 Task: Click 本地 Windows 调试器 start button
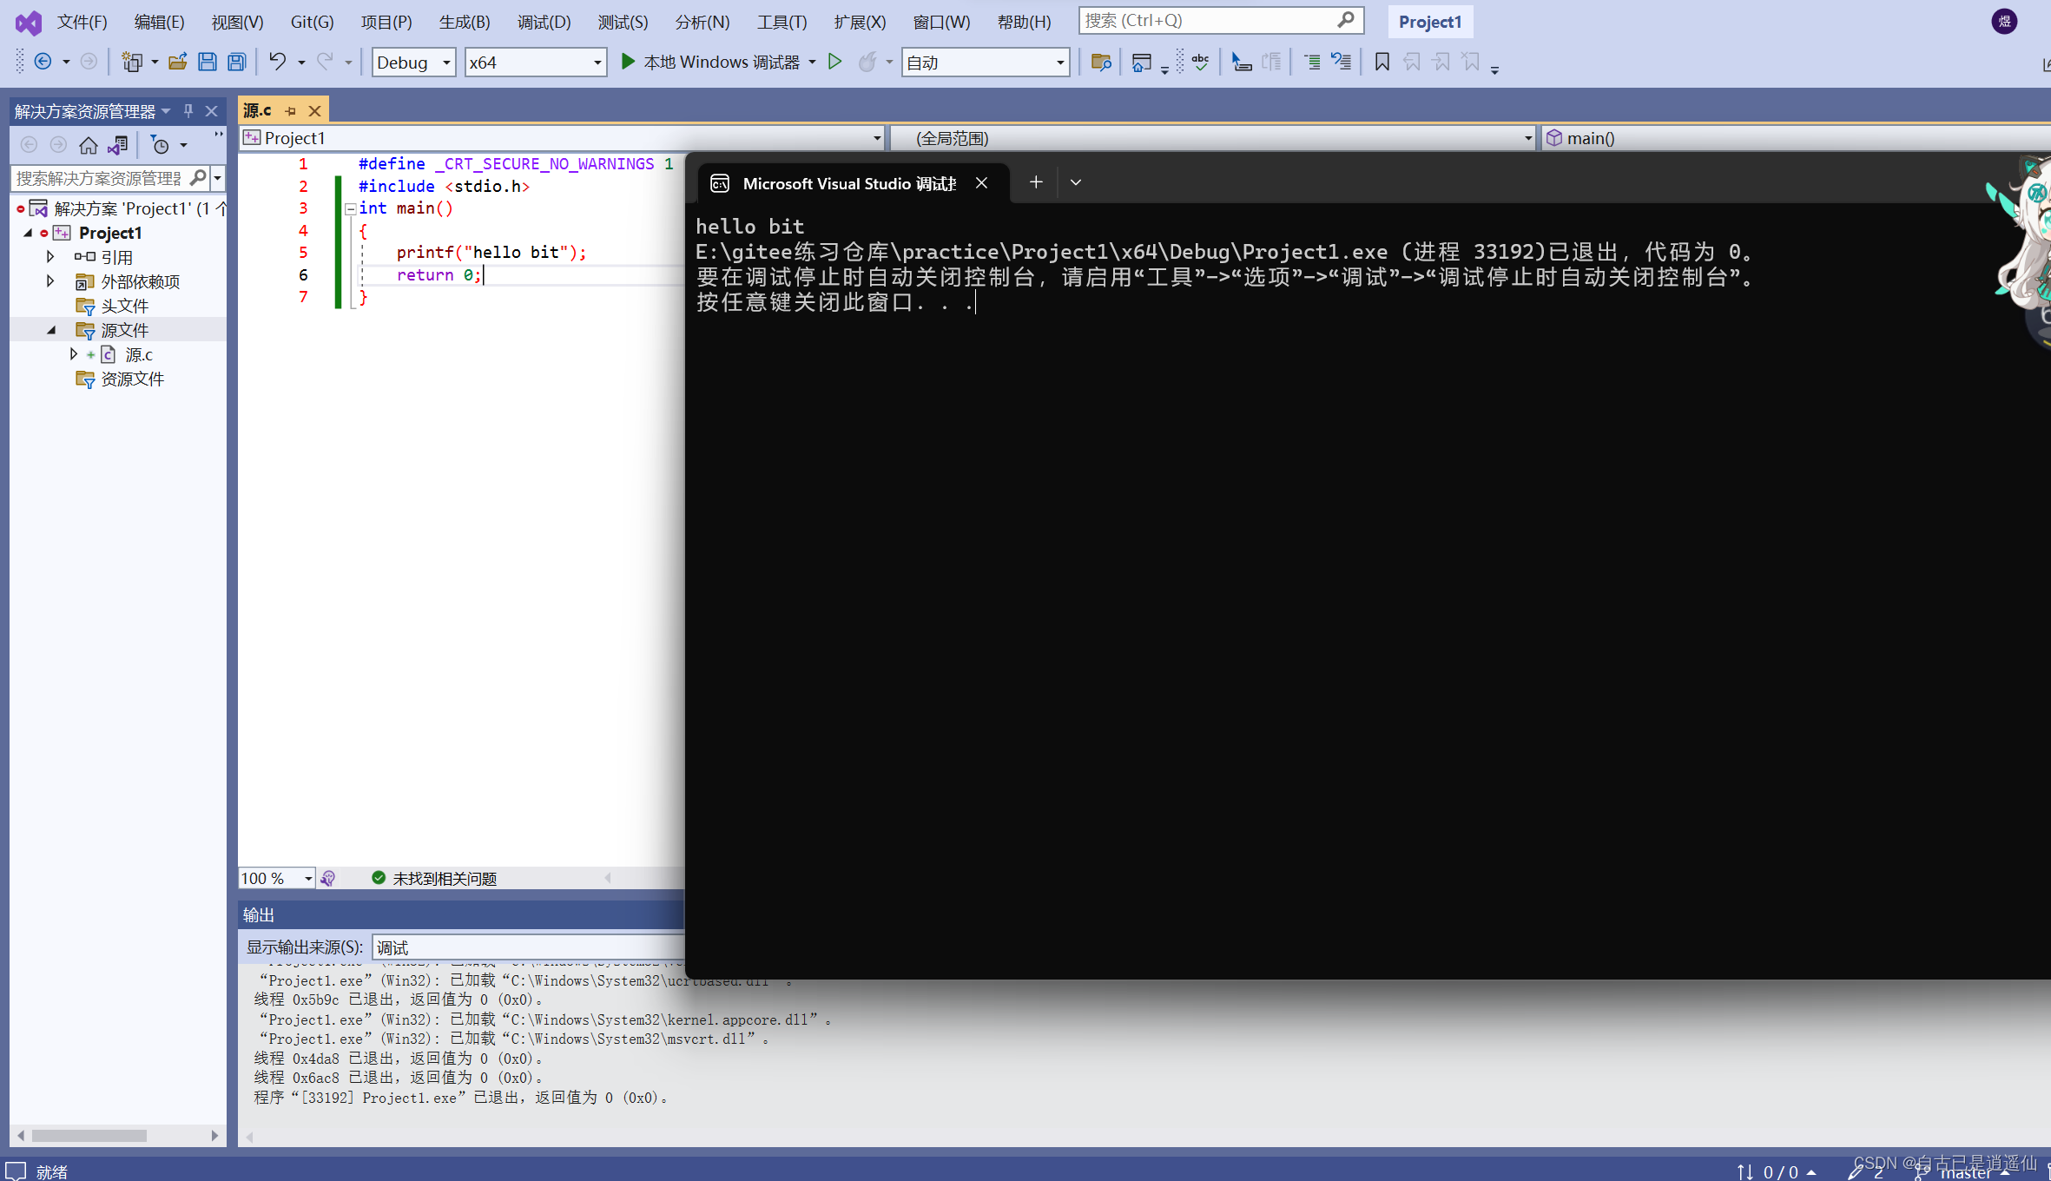710,62
